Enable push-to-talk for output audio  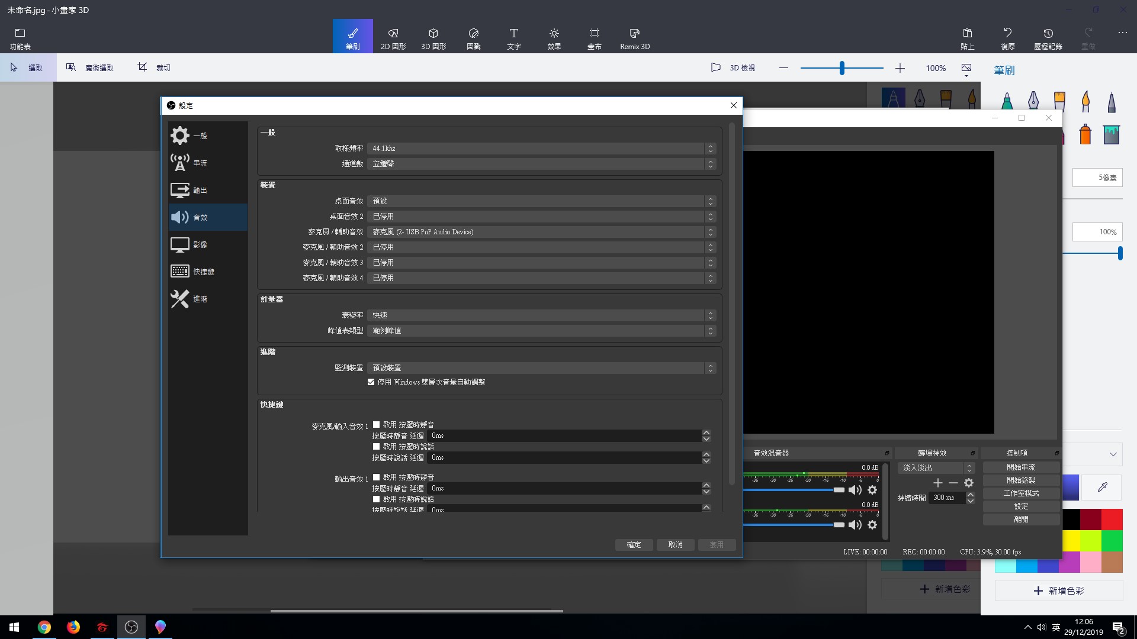point(377,499)
